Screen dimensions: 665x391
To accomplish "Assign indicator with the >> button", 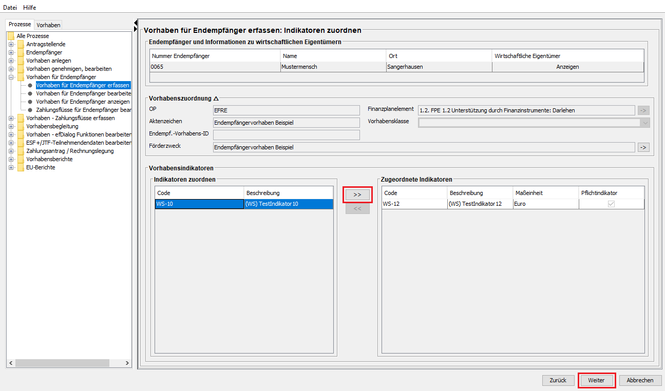I will point(357,195).
